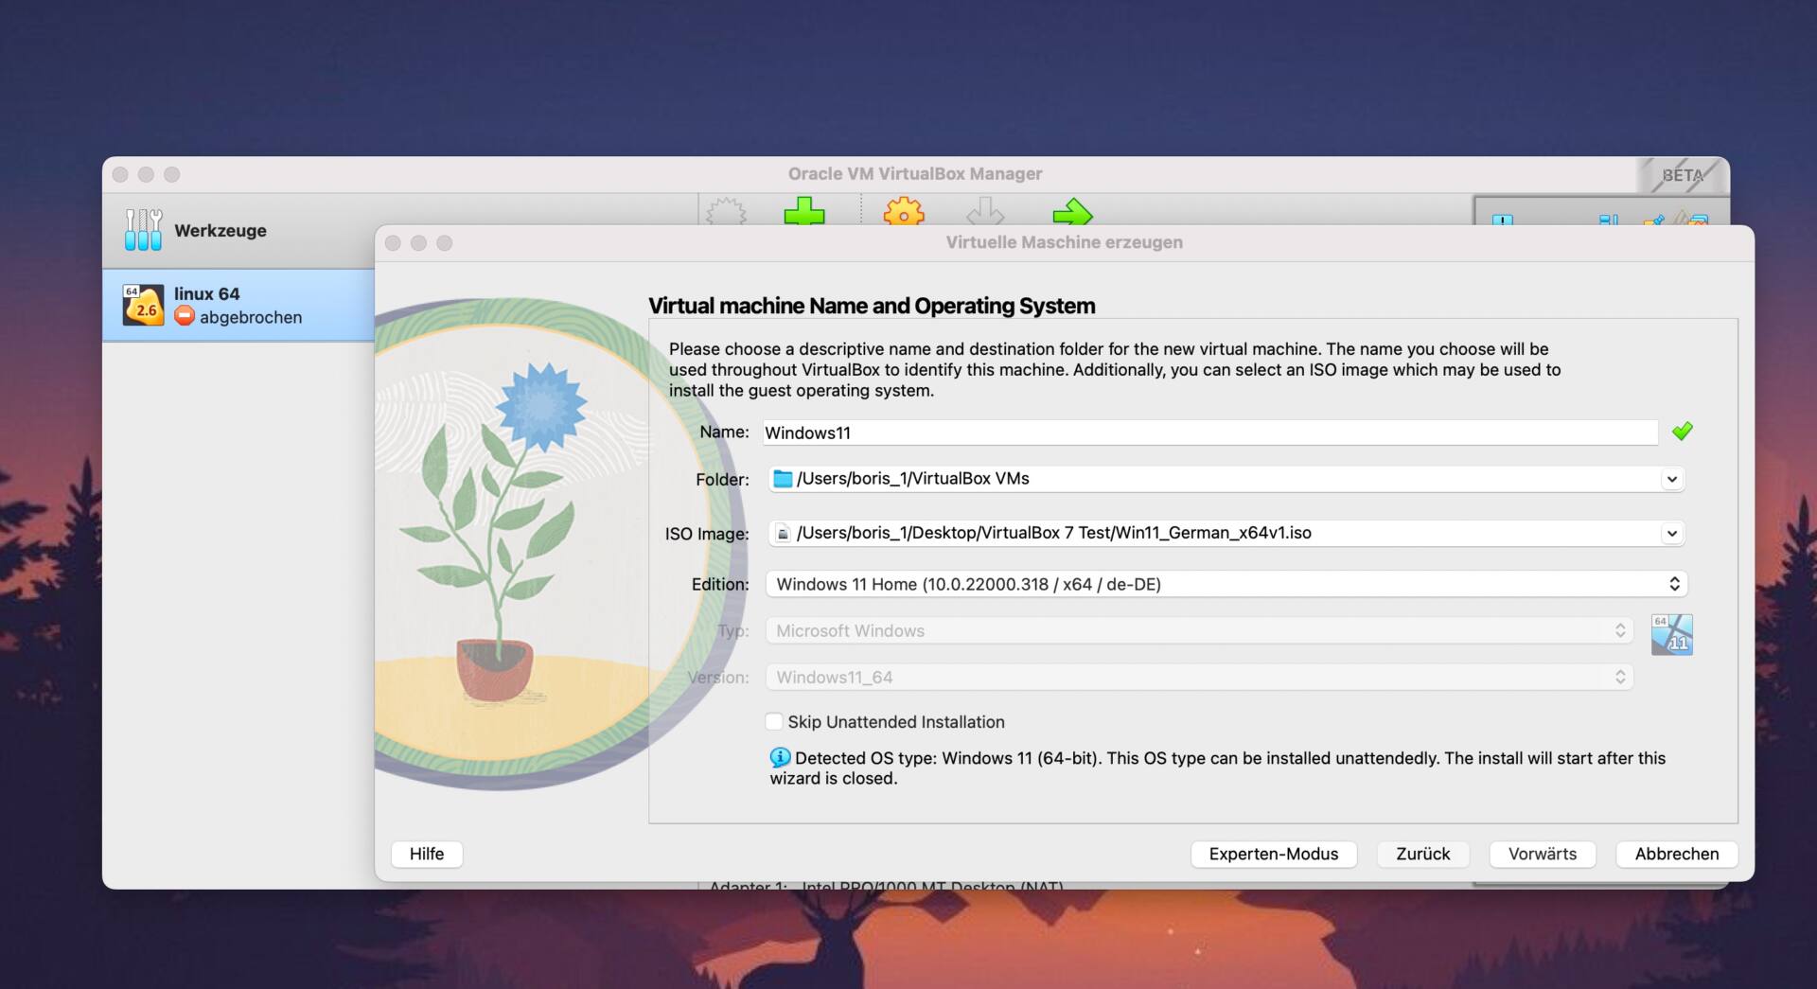Open settings via the orange gear icon
The height and width of the screenshot is (989, 1817).
(x=903, y=211)
